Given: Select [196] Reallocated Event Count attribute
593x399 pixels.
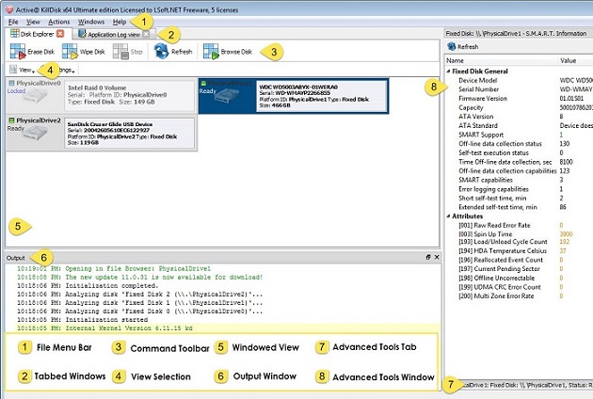Looking at the screenshot, I should click(519, 260).
